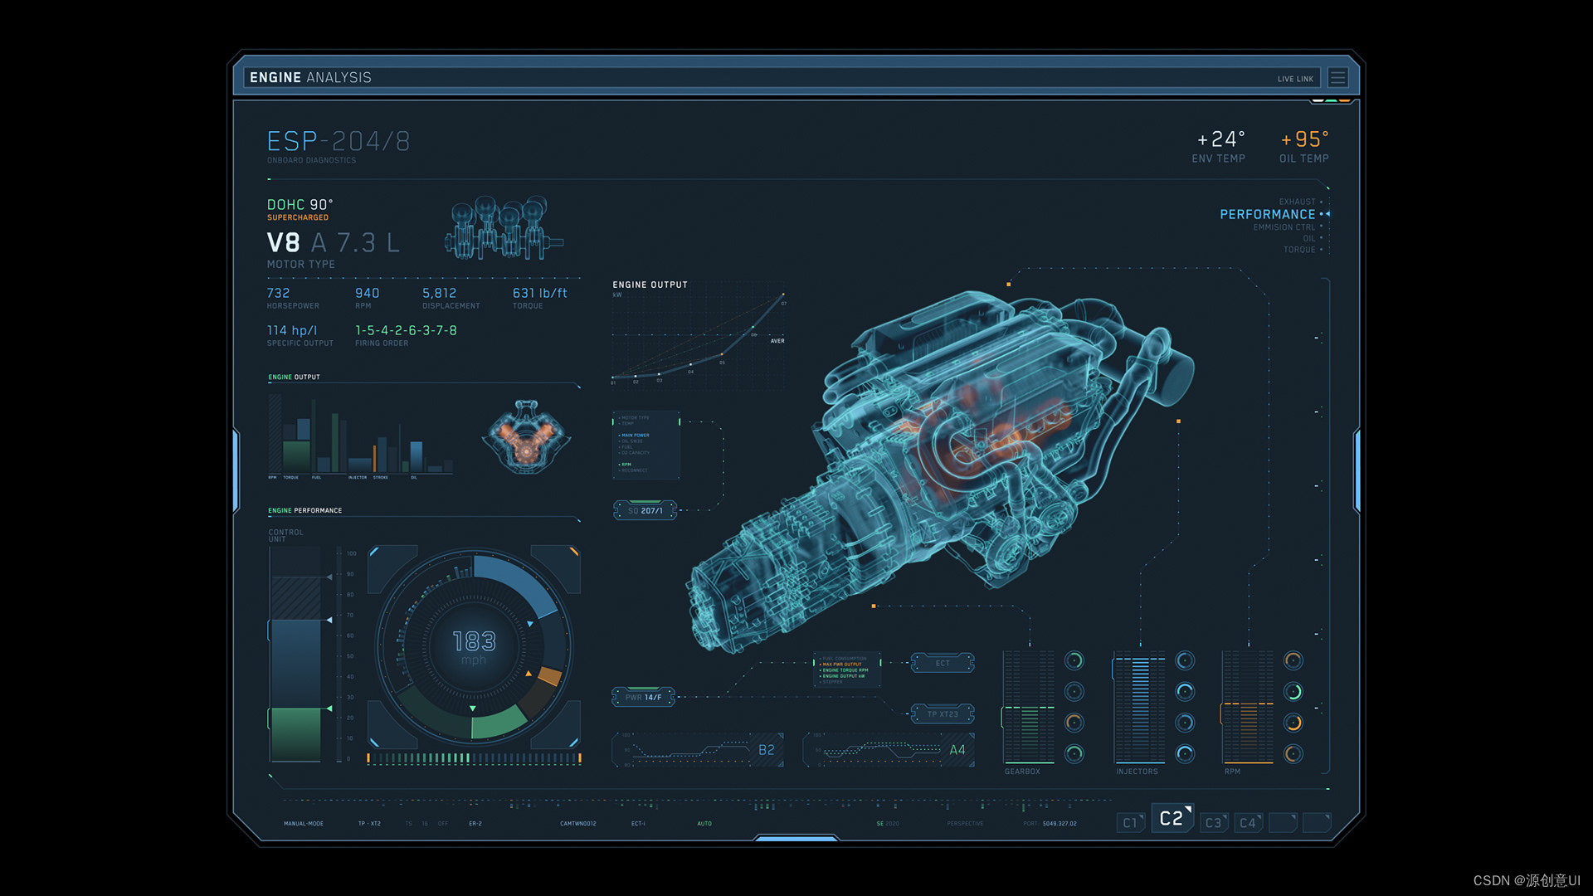Click the green dial in the RPM column
The width and height of the screenshot is (1593, 896).
click(x=1293, y=692)
